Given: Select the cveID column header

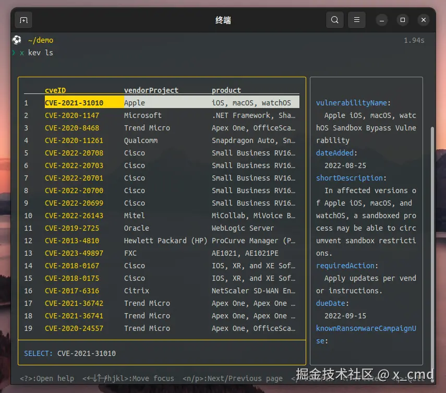Looking at the screenshot, I should tap(55, 90).
